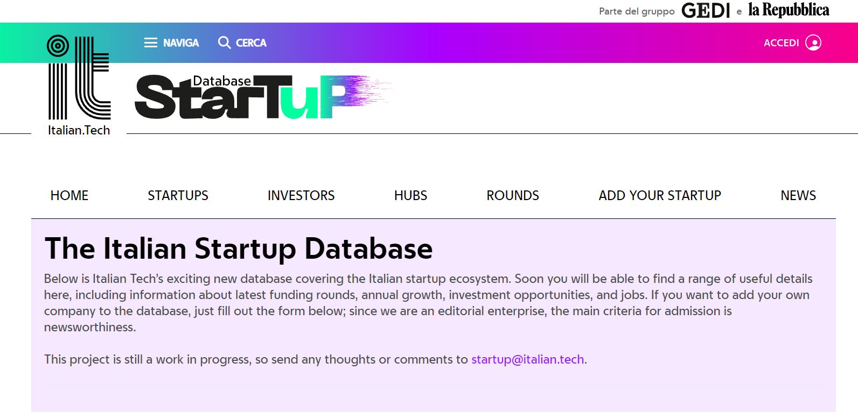Open the STARTUPS section
858x412 pixels.
tap(178, 195)
